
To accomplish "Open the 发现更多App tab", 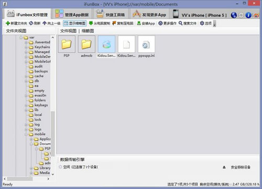I will (x=149, y=14).
